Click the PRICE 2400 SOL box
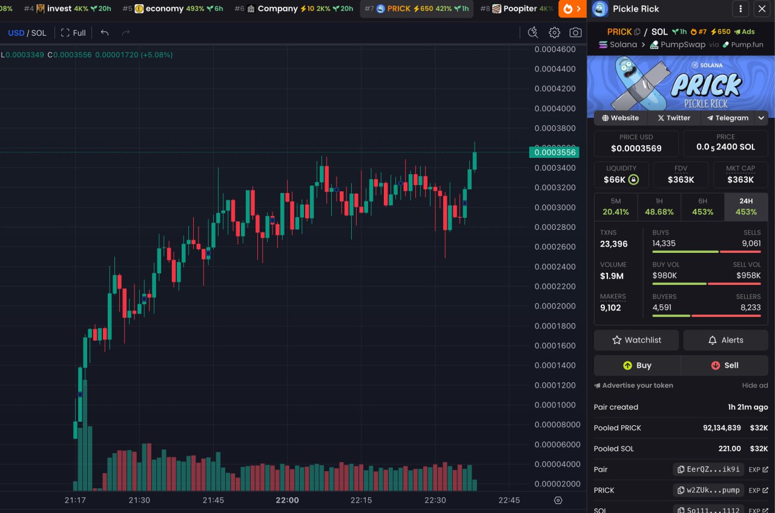Screen dimensions: 775x513 click(x=725, y=144)
